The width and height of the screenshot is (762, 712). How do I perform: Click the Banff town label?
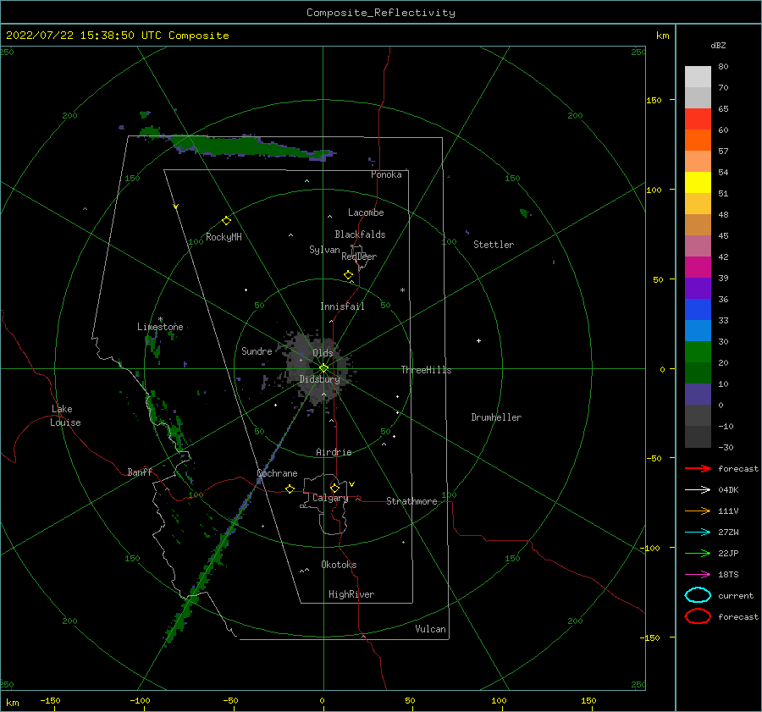click(x=140, y=472)
